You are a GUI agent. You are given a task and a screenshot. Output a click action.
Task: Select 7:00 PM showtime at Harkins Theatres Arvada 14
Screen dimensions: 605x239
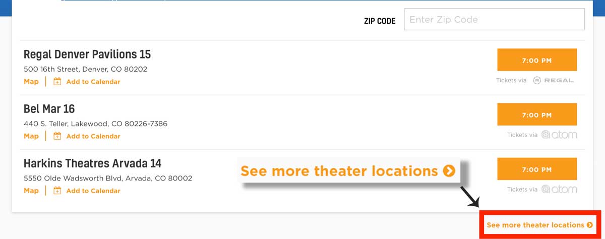[x=537, y=169]
